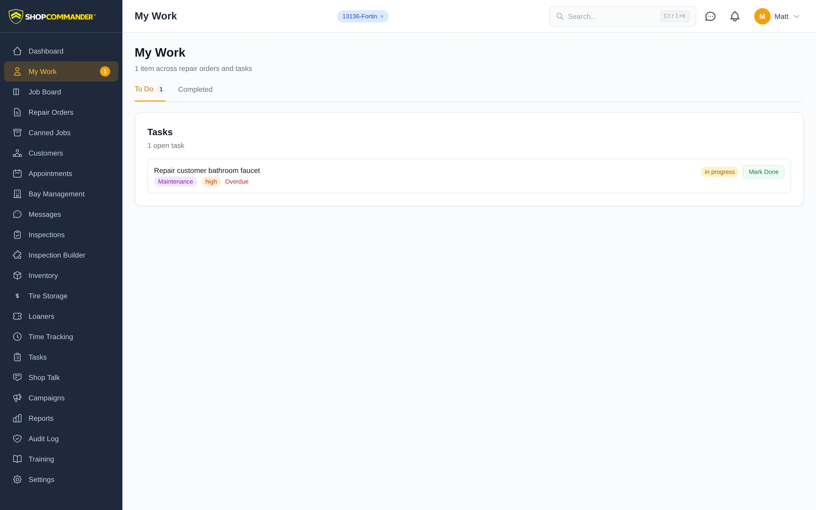Image resolution: width=816 pixels, height=510 pixels.
Task: Open Bay Management
Action: [61, 194]
